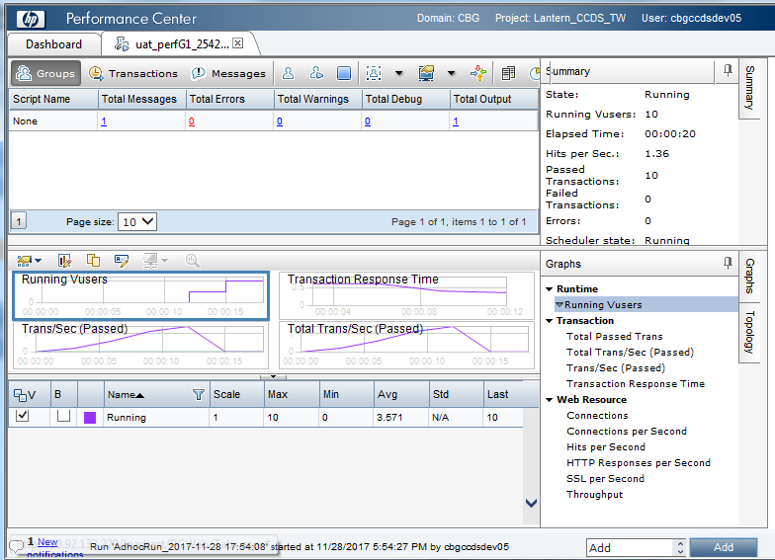
Task: Click the Total Output count link
Action: pos(455,120)
